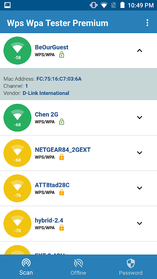Click the MAC address FC:75:16:C7:03:6A
The image size is (157, 279).
point(59,79)
